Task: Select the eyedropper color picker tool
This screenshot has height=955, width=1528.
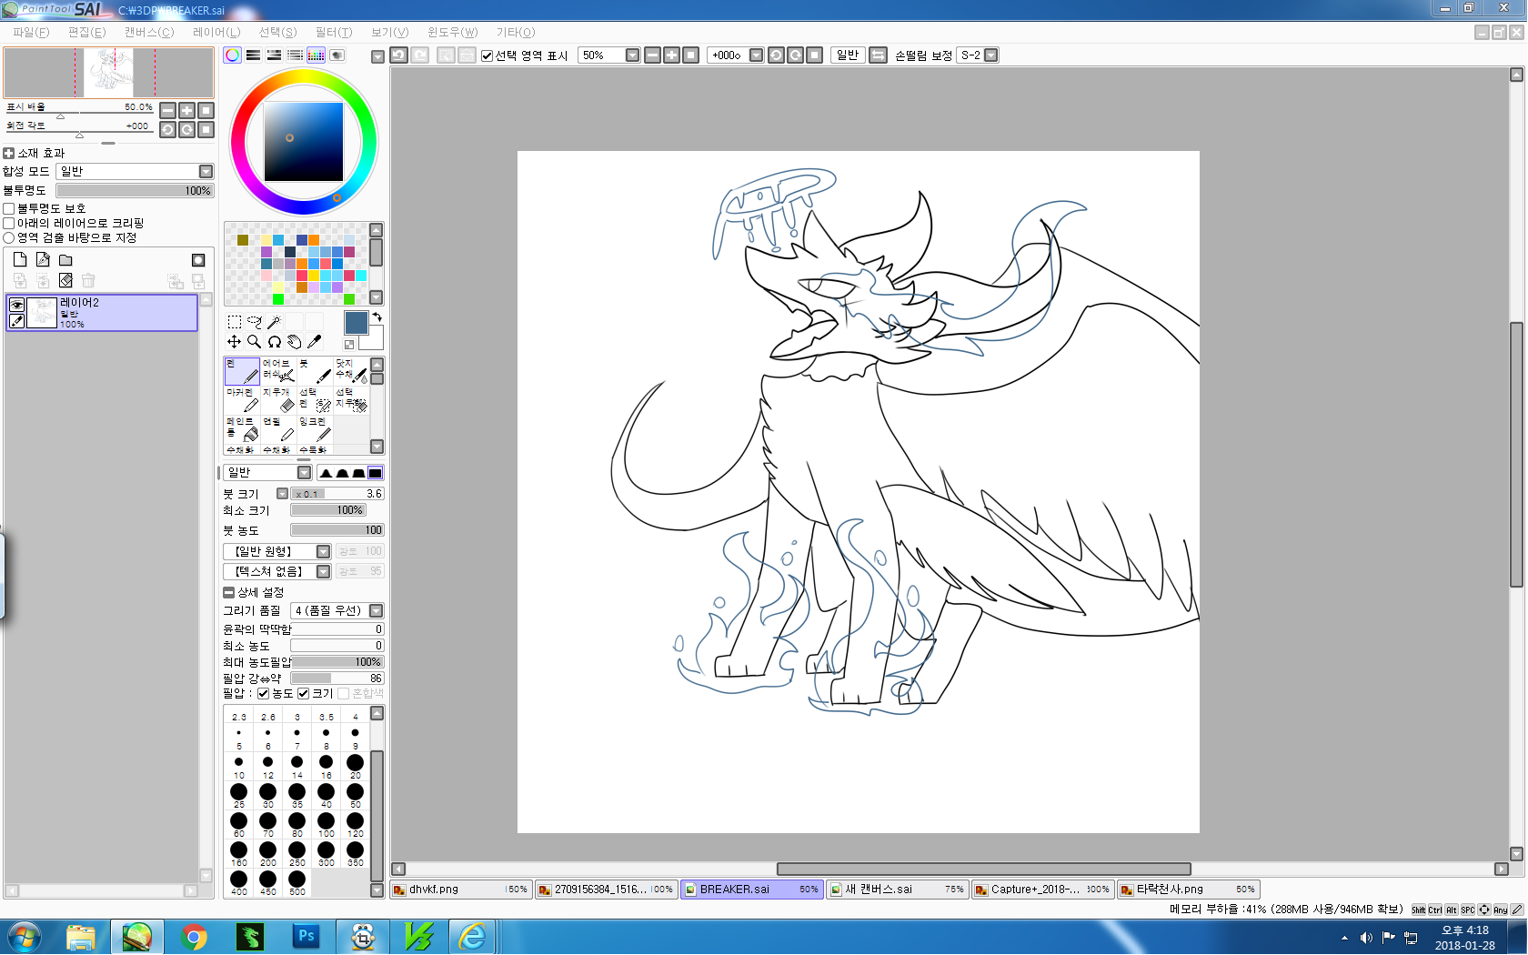Action: (x=314, y=342)
